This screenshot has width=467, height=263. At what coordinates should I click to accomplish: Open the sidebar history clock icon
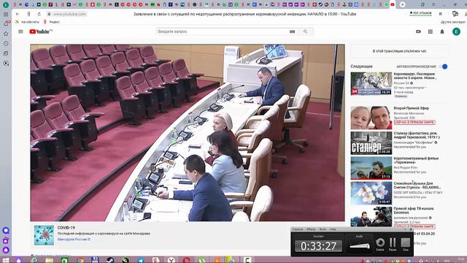pos(6,44)
